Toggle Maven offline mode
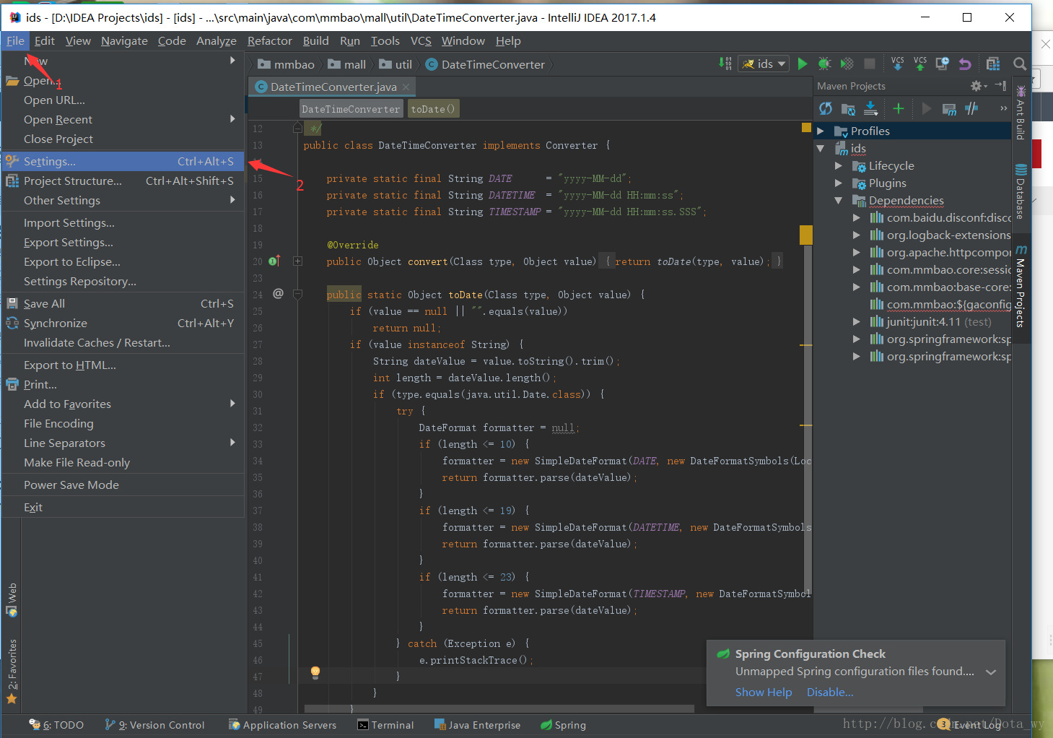1053x738 pixels. [971, 108]
